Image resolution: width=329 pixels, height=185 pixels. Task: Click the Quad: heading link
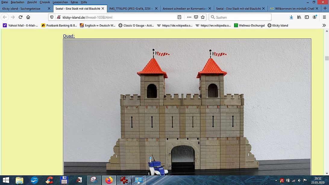pyautogui.click(x=69, y=36)
